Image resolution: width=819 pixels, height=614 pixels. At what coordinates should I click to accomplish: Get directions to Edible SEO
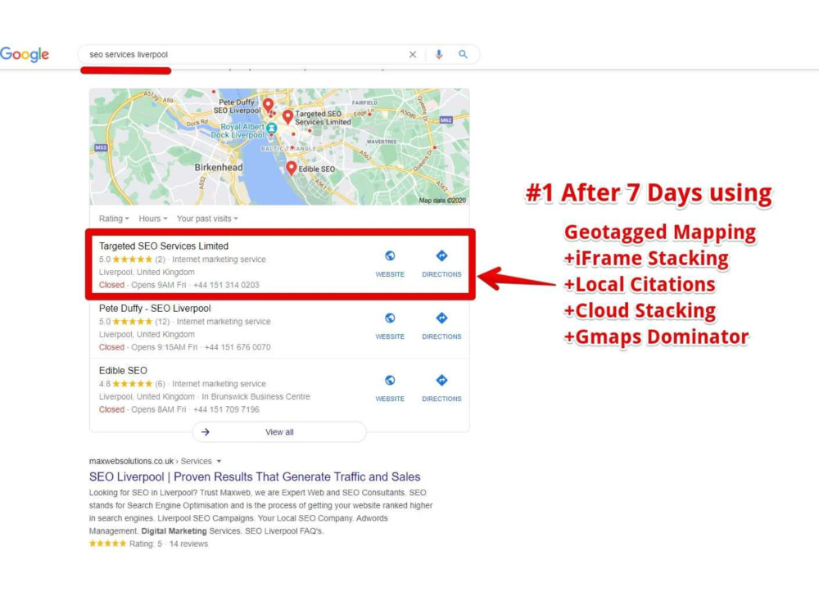click(x=441, y=380)
